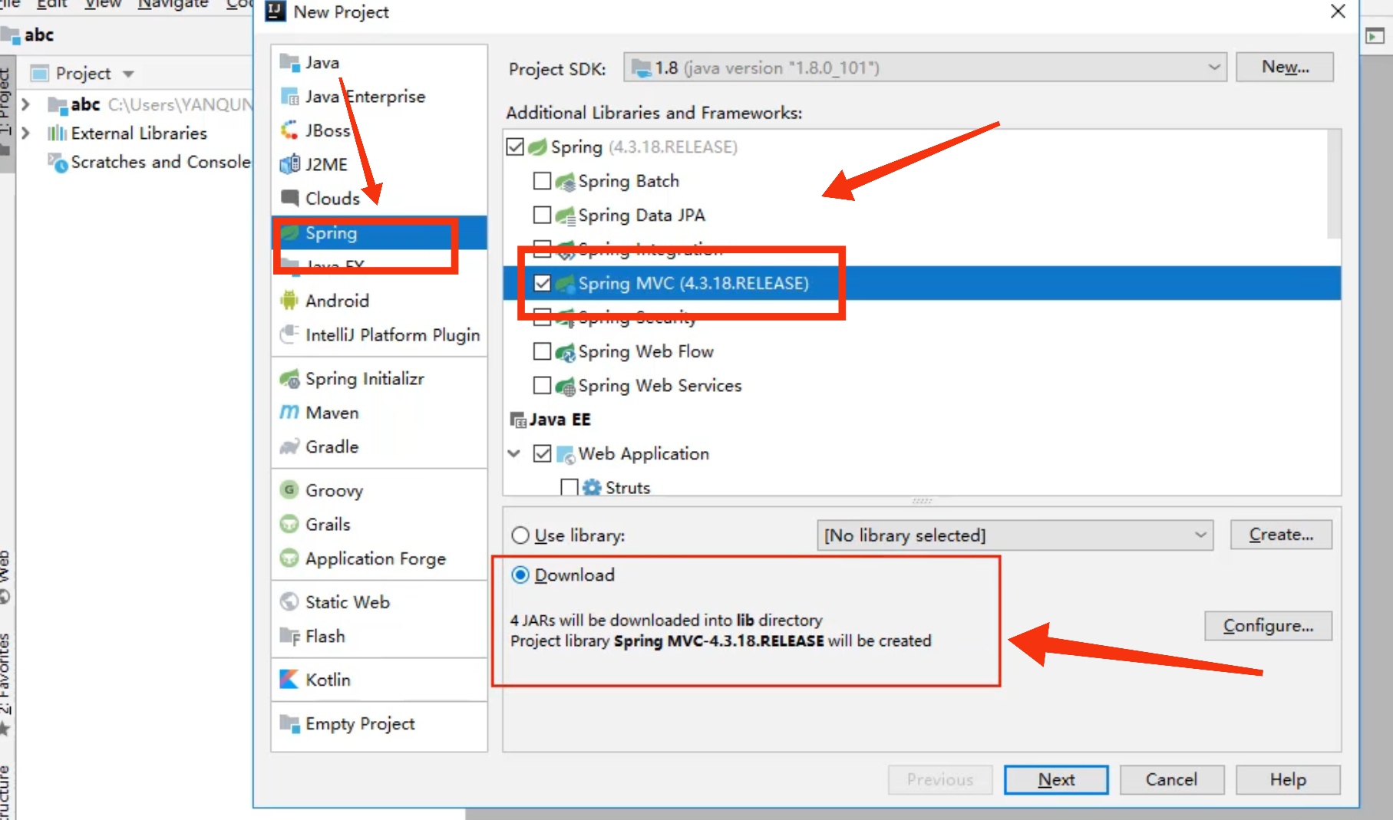Enable the Spring Data JPA checkbox

[542, 215]
